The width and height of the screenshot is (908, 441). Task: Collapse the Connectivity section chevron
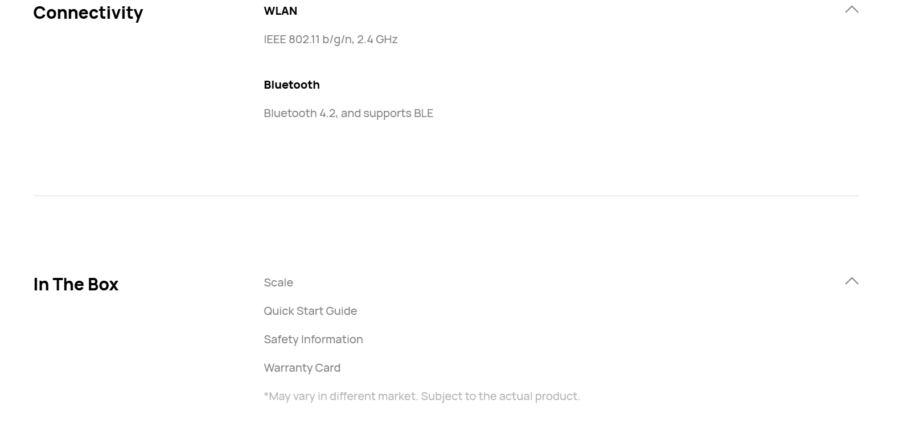(852, 9)
